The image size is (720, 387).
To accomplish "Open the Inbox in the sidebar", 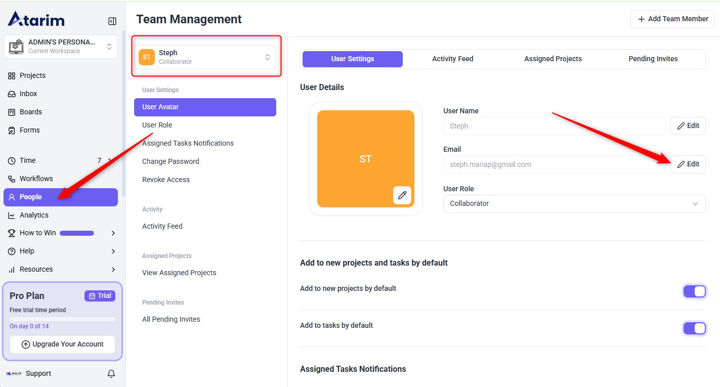I will pos(28,94).
